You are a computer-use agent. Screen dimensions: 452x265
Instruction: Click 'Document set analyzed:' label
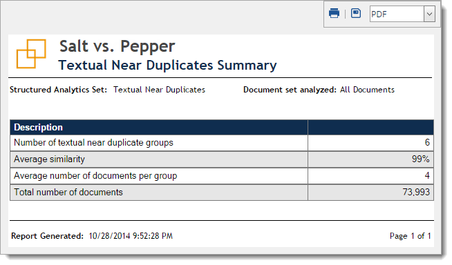coord(290,90)
